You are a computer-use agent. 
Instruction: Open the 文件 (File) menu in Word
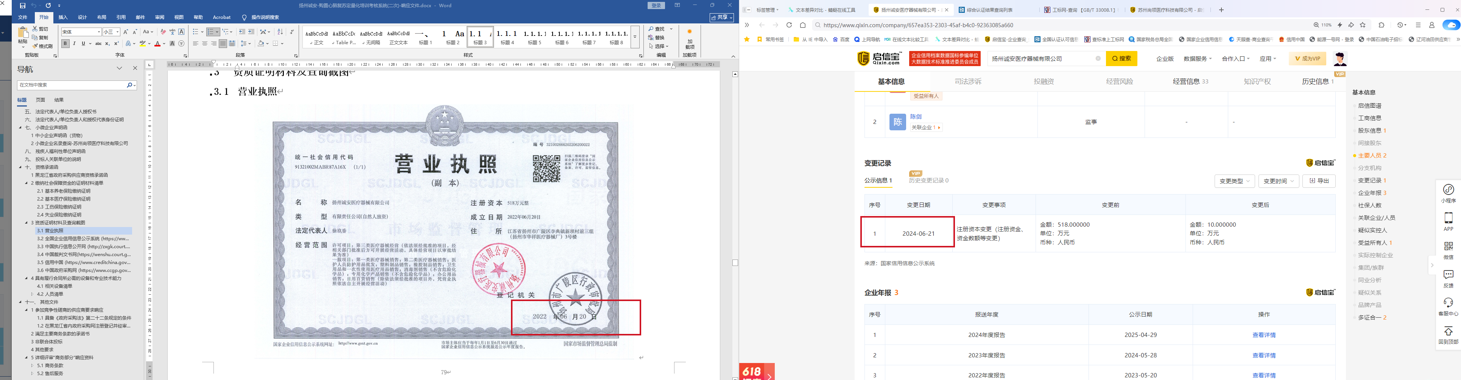click(x=23, y=17)
